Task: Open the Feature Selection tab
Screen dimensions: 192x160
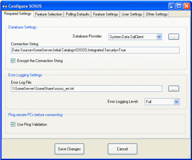Action: pos(49,14)
